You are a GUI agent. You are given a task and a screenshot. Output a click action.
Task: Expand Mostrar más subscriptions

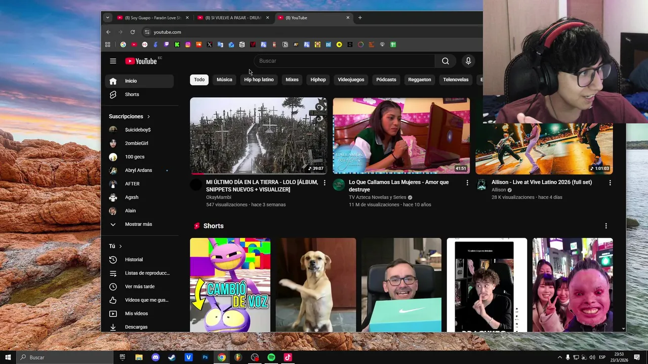(x=139, y=224)
